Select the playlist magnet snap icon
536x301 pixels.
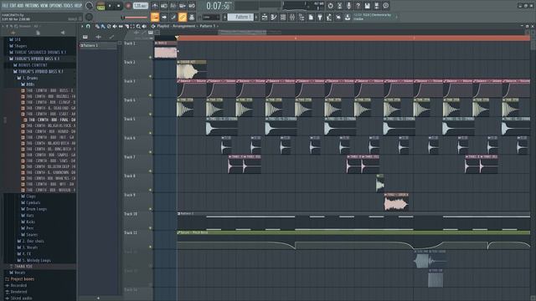coord(88,26)
